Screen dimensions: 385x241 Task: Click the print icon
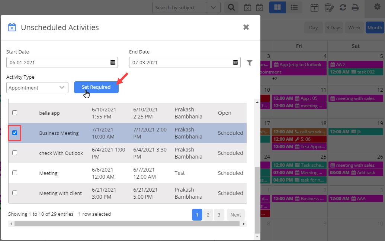355,7
